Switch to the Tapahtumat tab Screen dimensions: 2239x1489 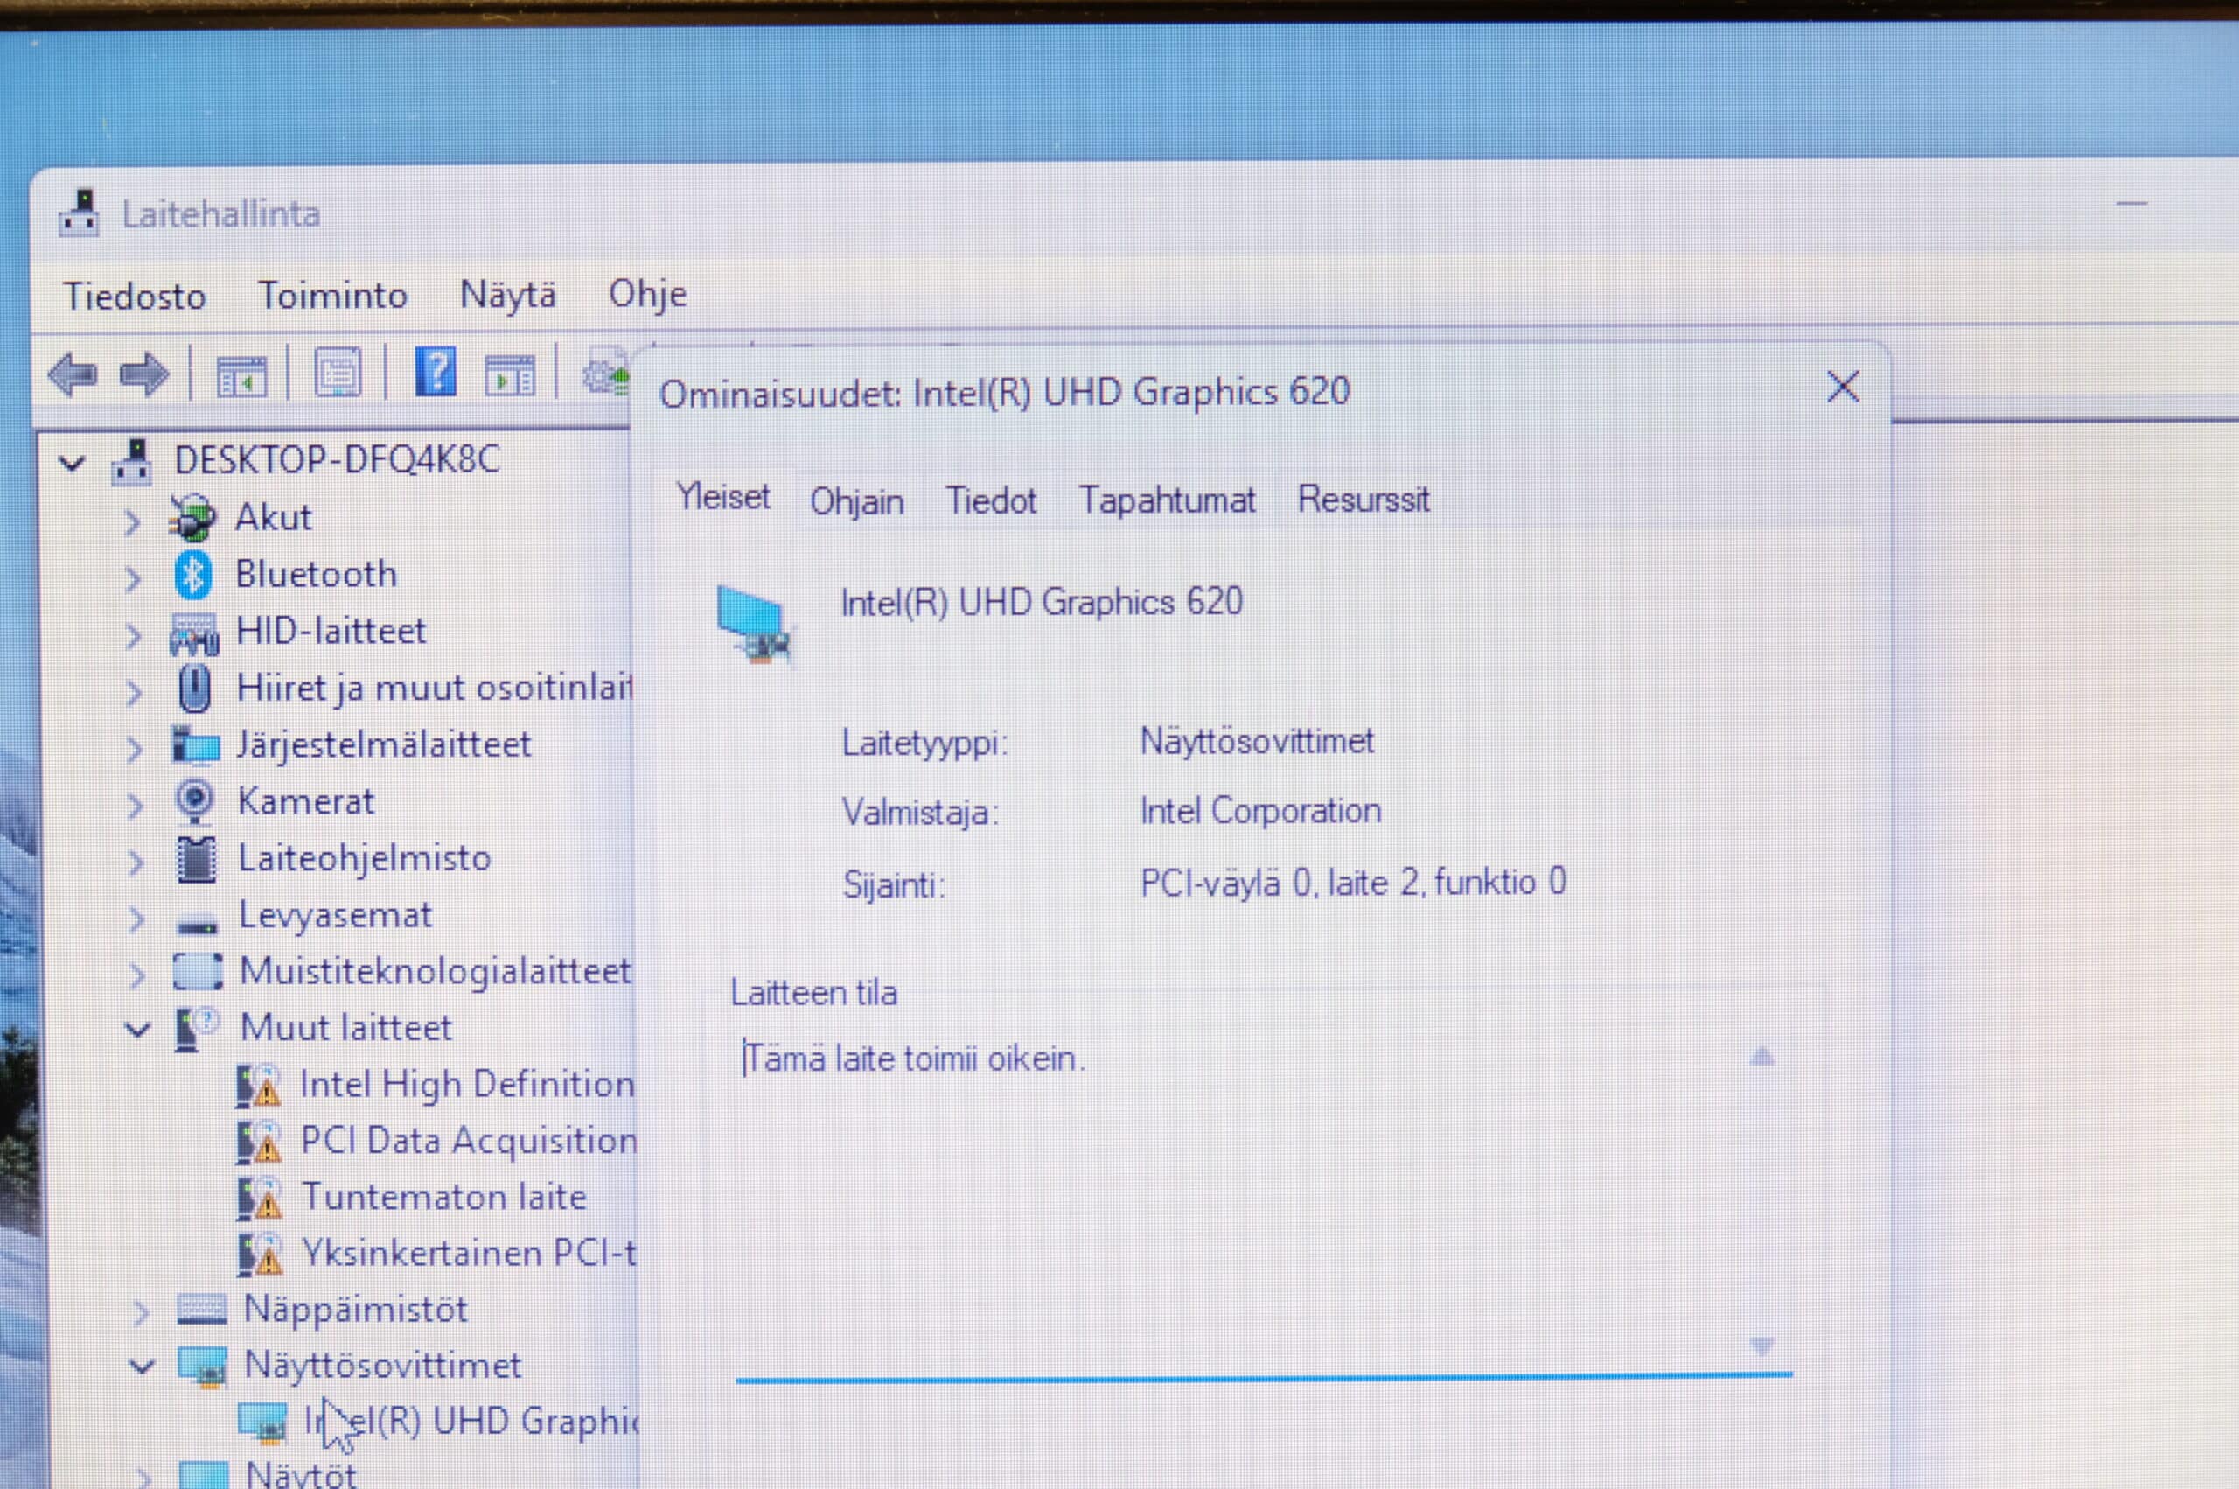coord(1167,500)
